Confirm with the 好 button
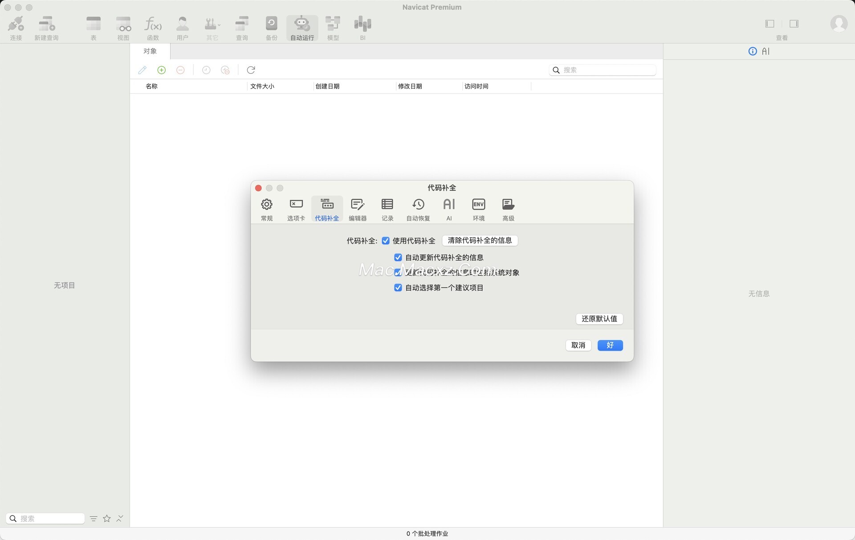This screenshot has width=855, height=540. pyautogui.click(x=610, y=345)
